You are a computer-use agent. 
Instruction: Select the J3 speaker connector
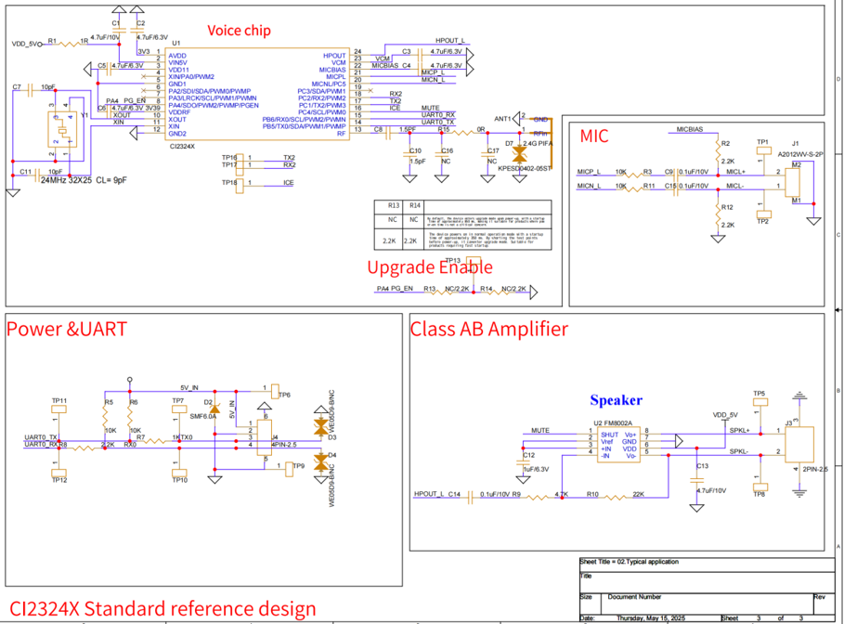[799, 443]
